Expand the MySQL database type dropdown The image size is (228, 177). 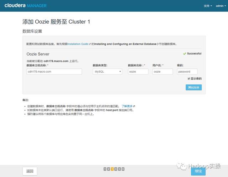[x=108, y=72]
